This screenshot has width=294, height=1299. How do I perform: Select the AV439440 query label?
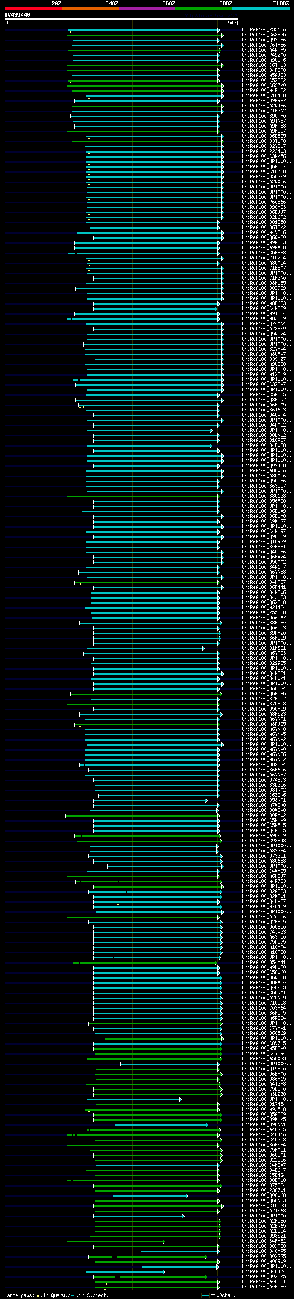pos(17,15)
